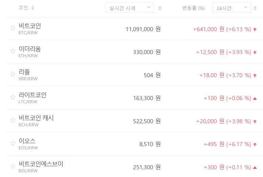Click the star icon beside 비트코인 캐시

pyautogui.click(x=13, y=120)
